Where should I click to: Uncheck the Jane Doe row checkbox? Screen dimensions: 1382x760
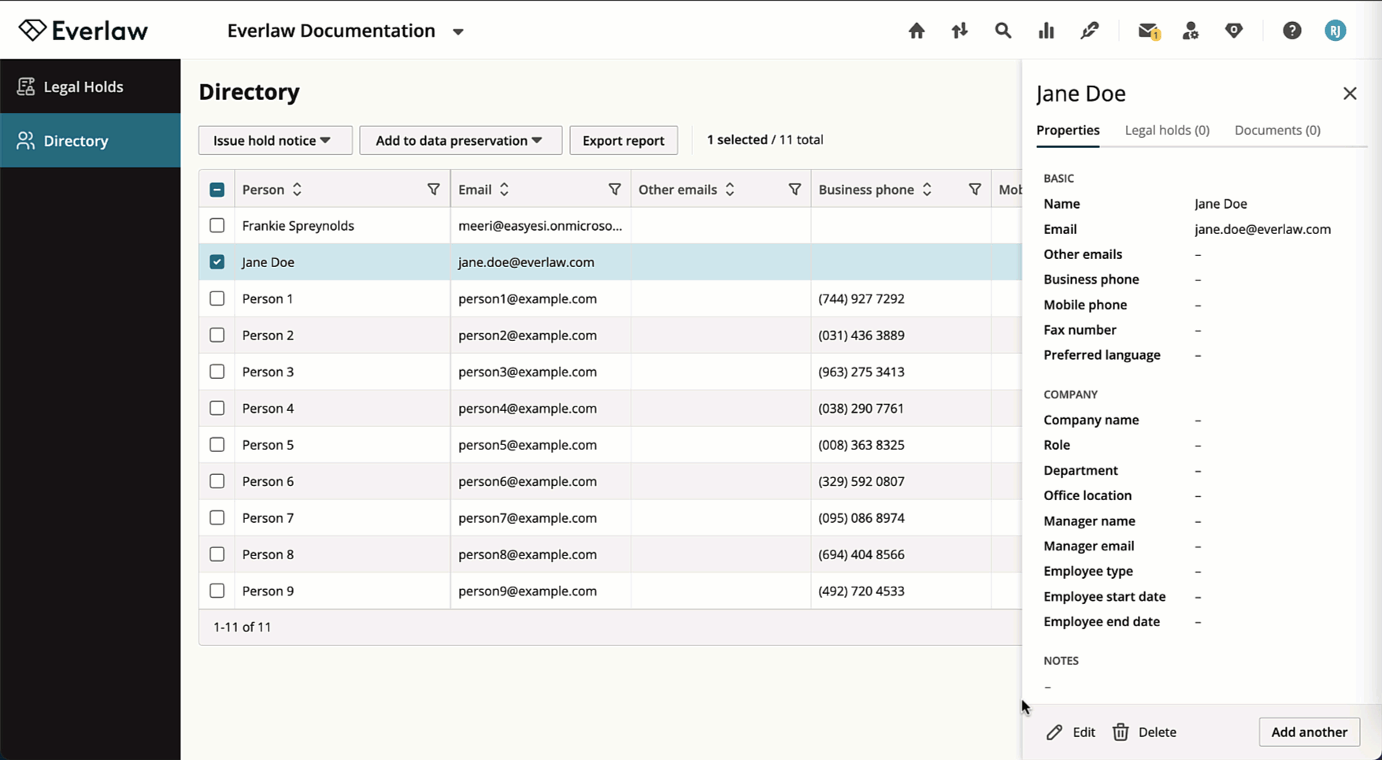coord(217,262)
